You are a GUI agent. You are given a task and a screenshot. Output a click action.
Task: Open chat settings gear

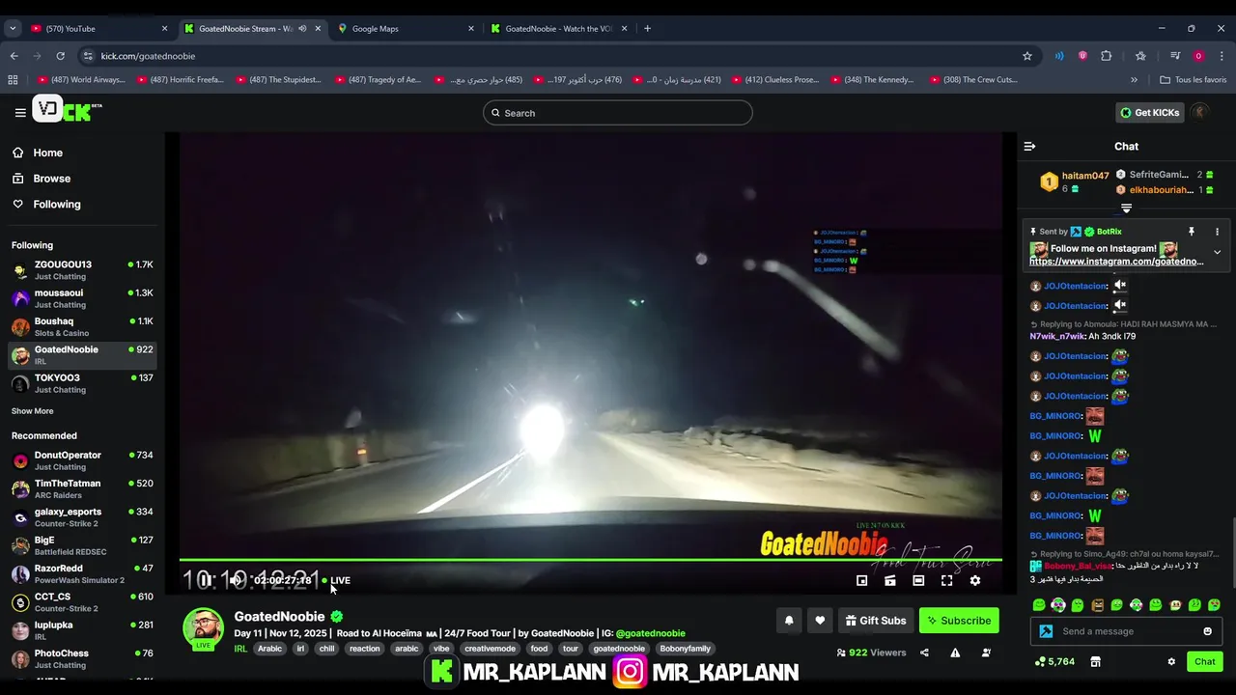[x=1171, y=662]
